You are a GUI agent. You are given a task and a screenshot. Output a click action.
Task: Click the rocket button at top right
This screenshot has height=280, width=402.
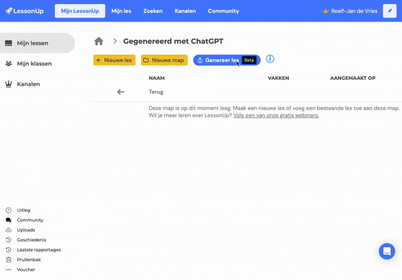tap(389, 11)
